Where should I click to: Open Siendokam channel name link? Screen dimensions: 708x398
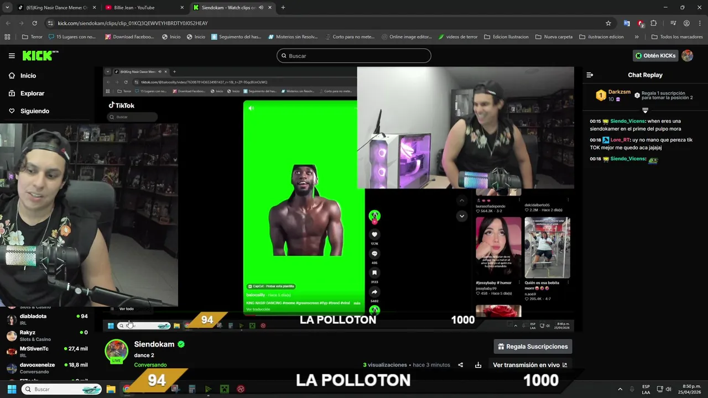point(154,344)
